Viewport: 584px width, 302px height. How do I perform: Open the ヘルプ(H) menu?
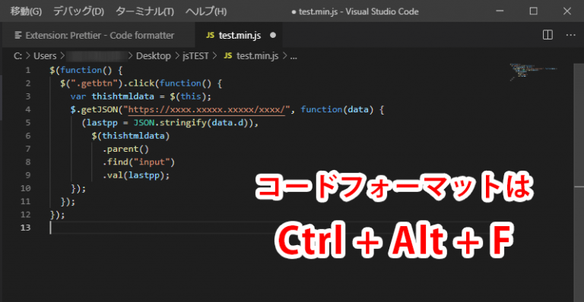click(206, 11)
